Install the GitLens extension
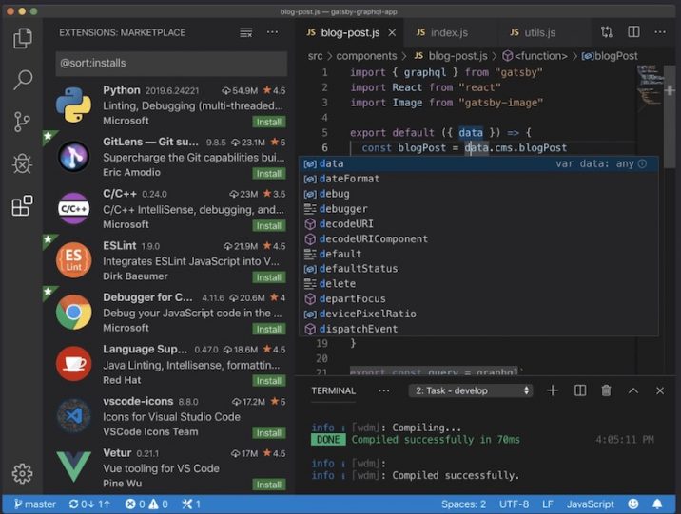This screenshot has width=681, height=514. tap(269, 174)
